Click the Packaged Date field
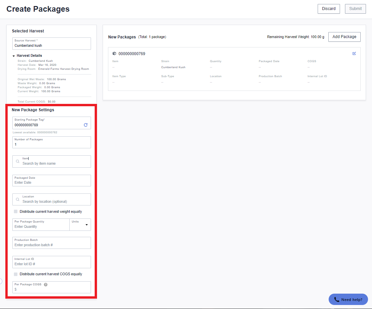Image resolution: width=372 pixels, height=309 pixels. pyautogui.click(x=52, y=181)
